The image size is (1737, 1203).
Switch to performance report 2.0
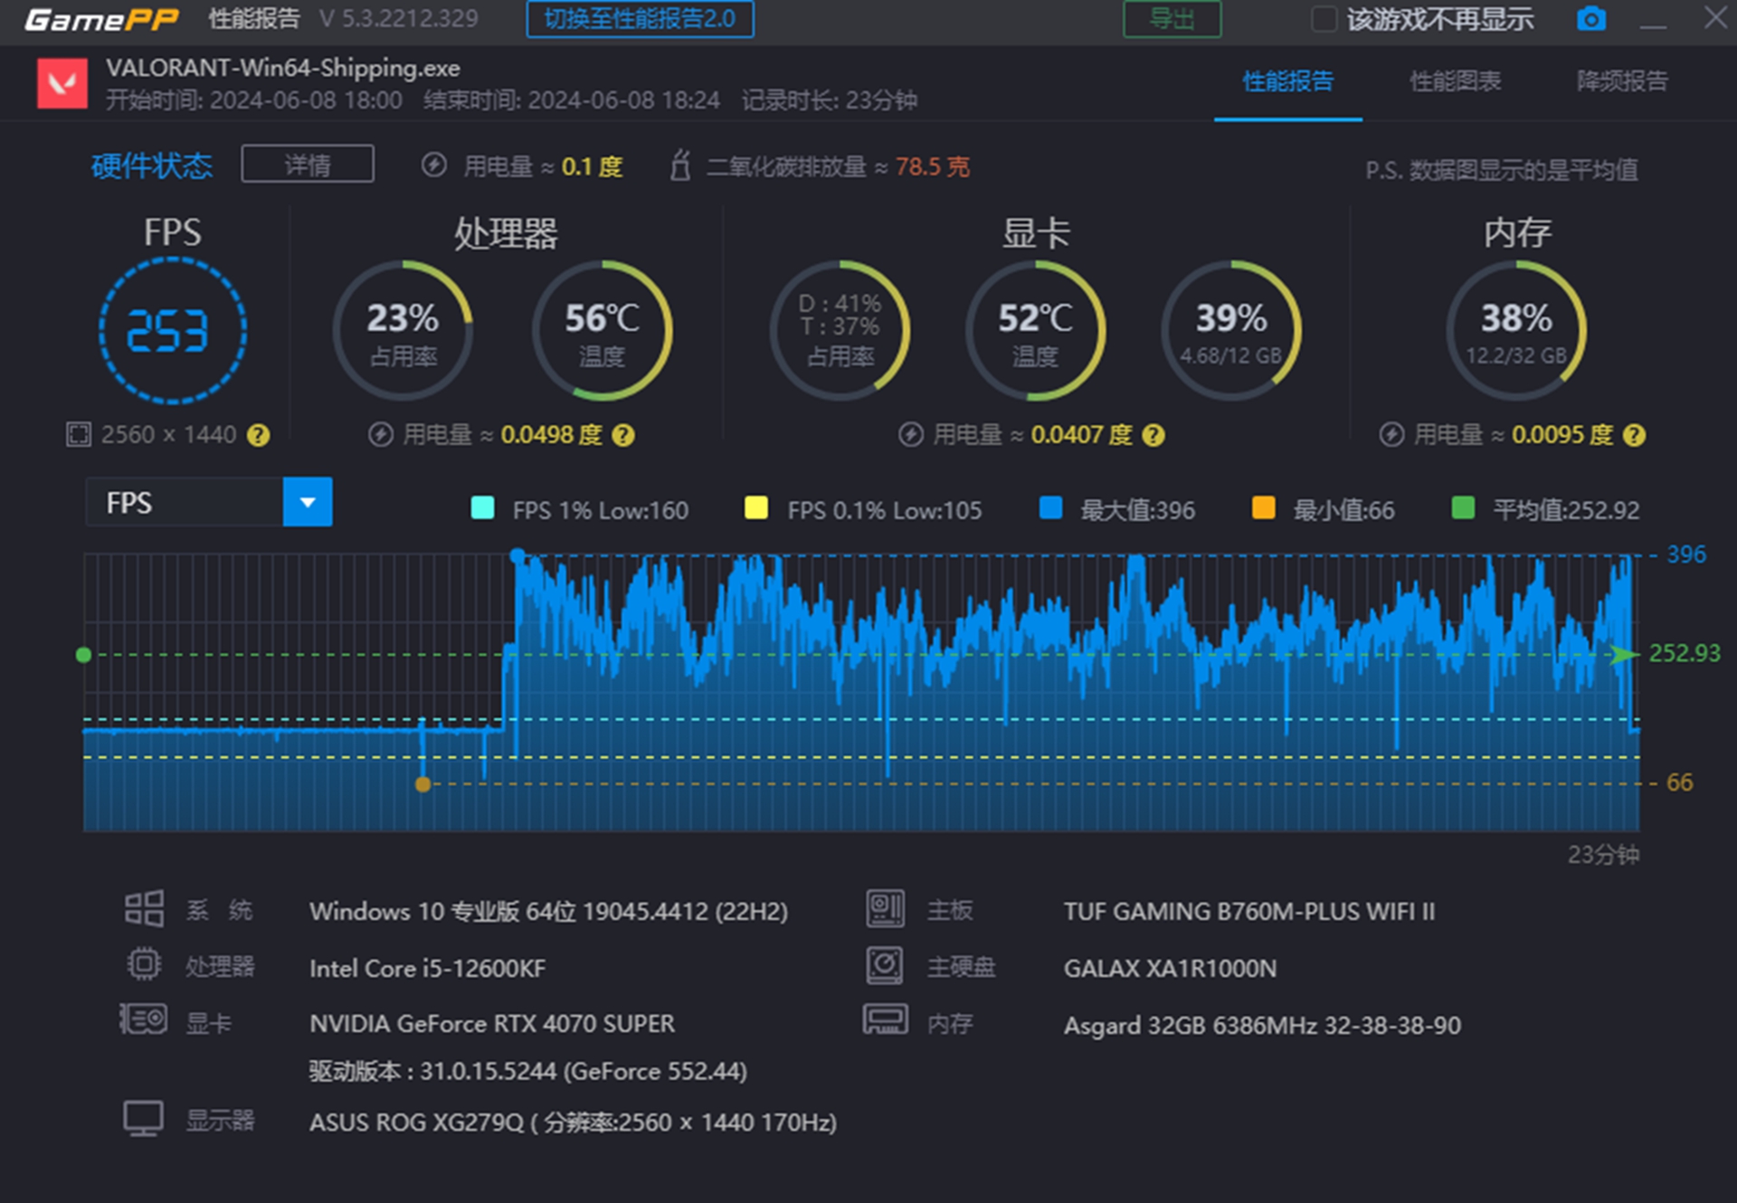point(640,19)
